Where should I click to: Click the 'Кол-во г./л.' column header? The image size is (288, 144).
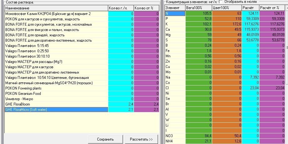coord(121,8)
